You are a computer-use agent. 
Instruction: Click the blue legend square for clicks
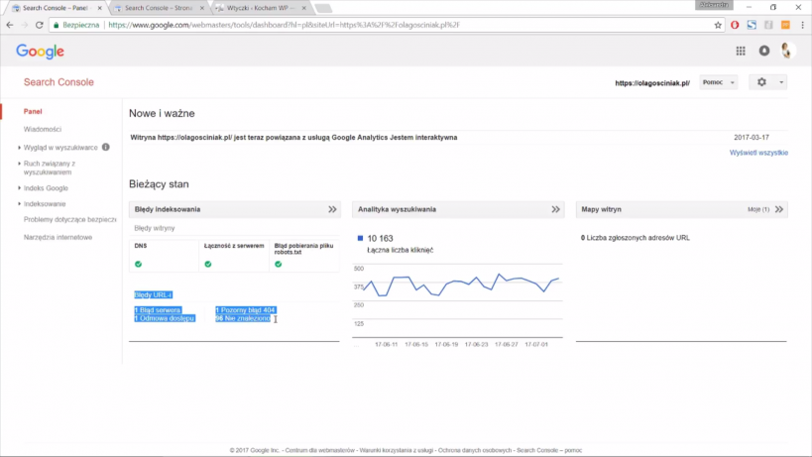tap(361, 238)
